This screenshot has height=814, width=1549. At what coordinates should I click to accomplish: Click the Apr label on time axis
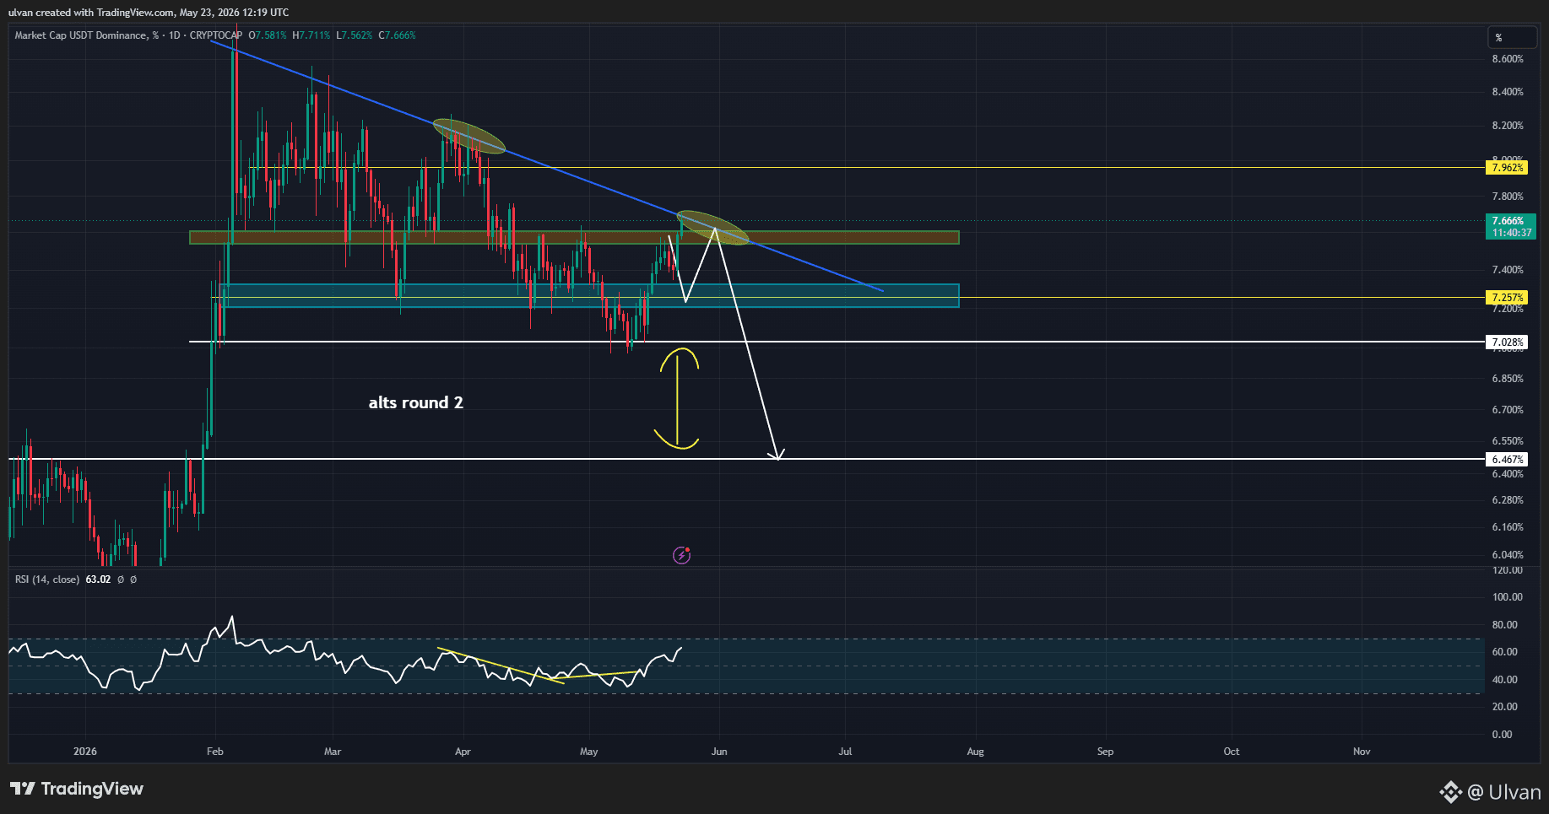463,752
